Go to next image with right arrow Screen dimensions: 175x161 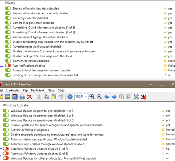[114, 97]
